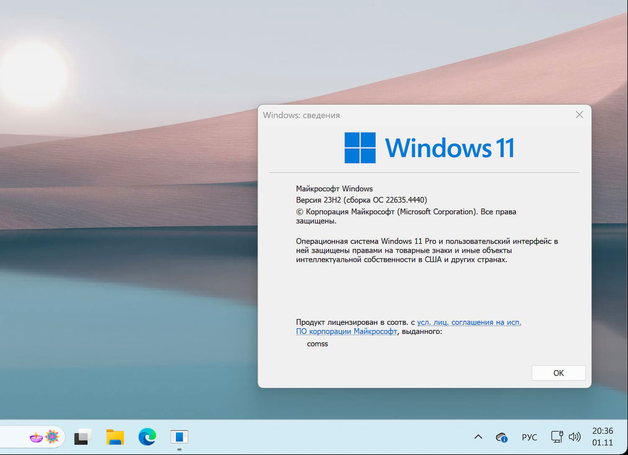This screenshot has height=455, width=628.
Task: Switch to the running app on the taskbar
Action: pos(180,436)
